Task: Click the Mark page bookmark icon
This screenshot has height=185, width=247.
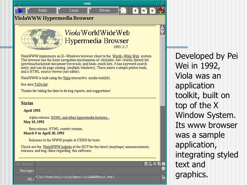Action: [x=123, y=11]
